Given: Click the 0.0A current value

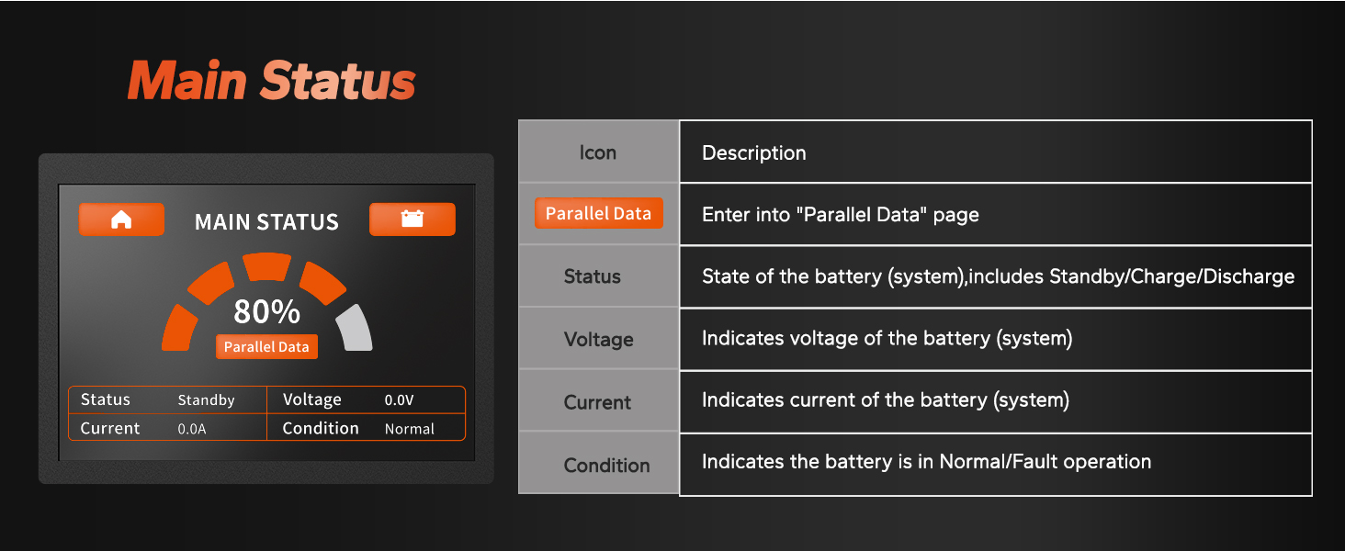Looking at the screenshot, I should (x=191, y=429).
